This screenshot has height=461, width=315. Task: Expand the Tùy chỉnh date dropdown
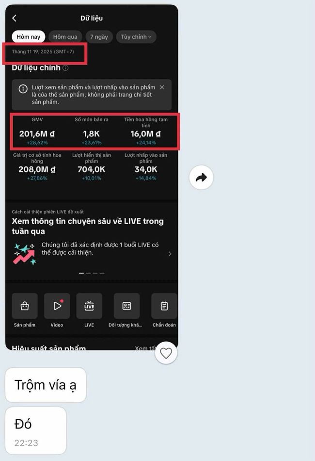136,37
